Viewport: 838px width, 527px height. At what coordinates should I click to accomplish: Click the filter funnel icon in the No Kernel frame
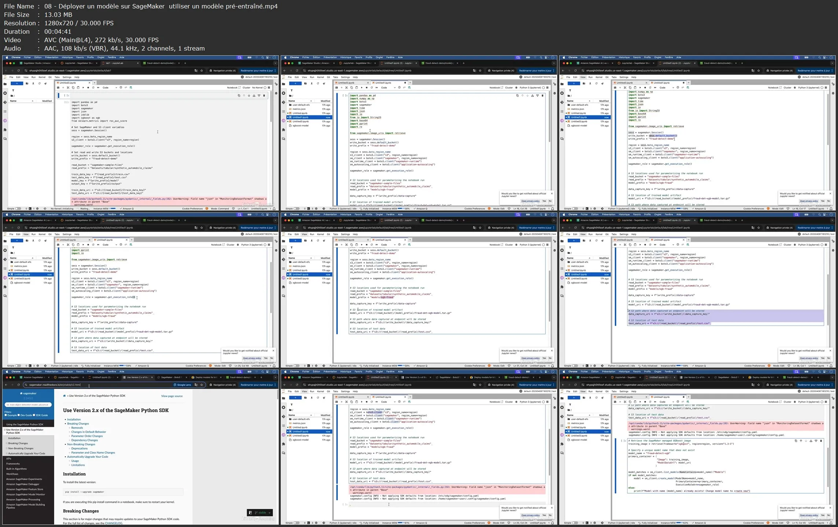[x=13, y=90]
